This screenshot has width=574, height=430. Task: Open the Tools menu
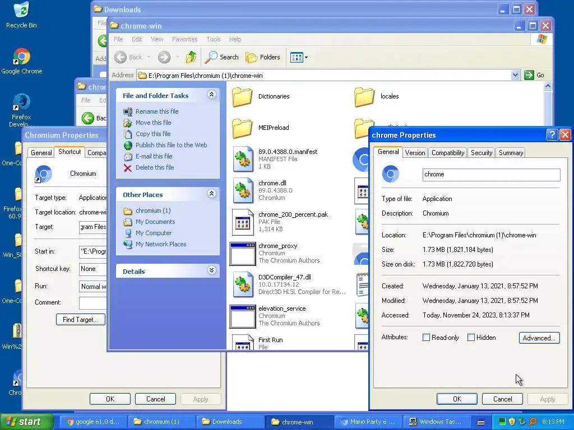(214, 39)
